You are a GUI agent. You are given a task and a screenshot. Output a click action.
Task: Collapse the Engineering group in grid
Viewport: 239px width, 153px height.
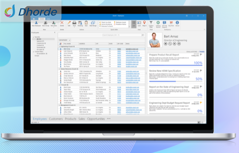click(x=60, y=46)
